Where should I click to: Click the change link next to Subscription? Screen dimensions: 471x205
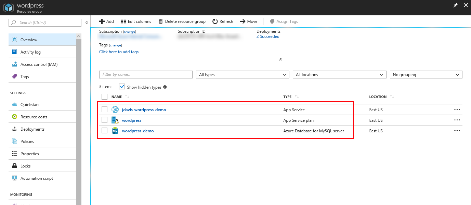[x=130, y=31]
